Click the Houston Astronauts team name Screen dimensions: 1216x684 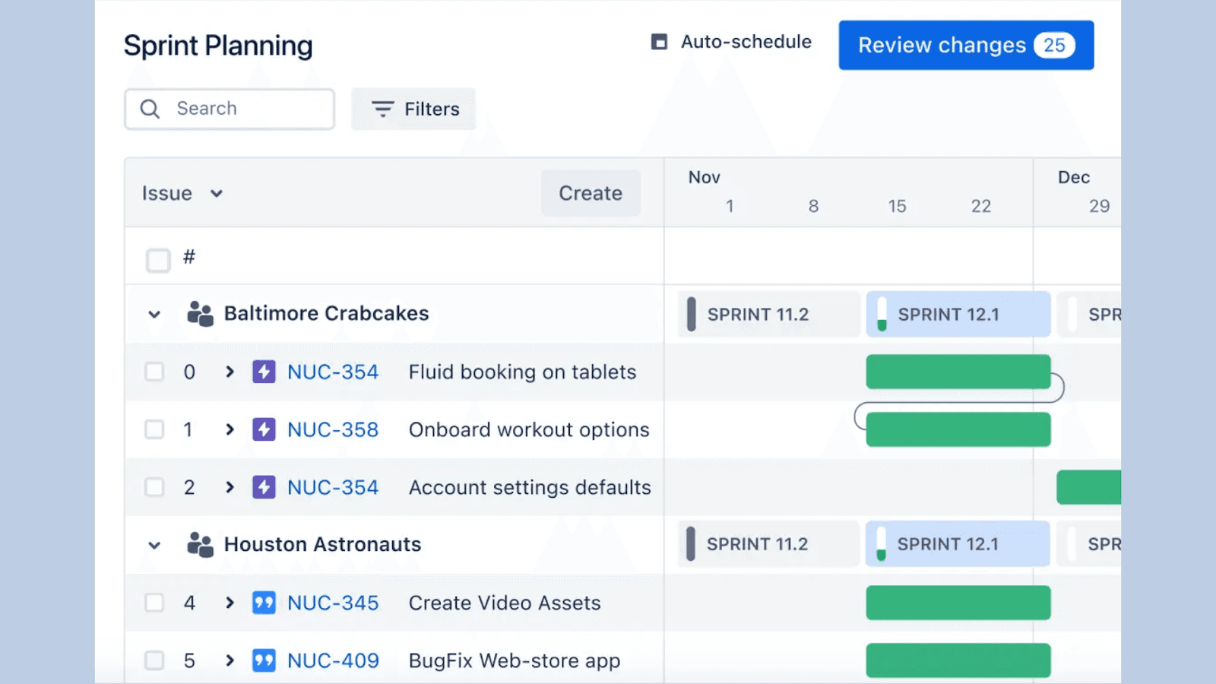click(x=322, y=544)
